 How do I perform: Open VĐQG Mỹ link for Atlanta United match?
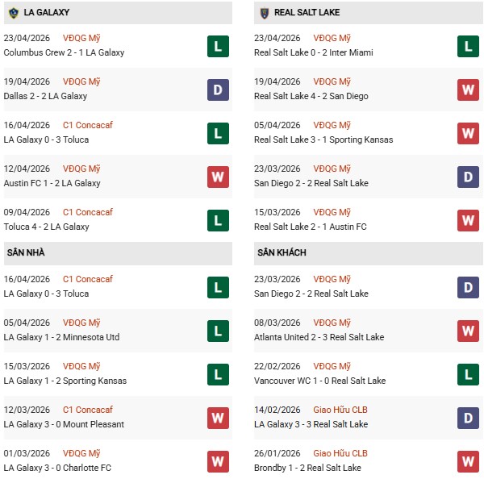point(333,323)
